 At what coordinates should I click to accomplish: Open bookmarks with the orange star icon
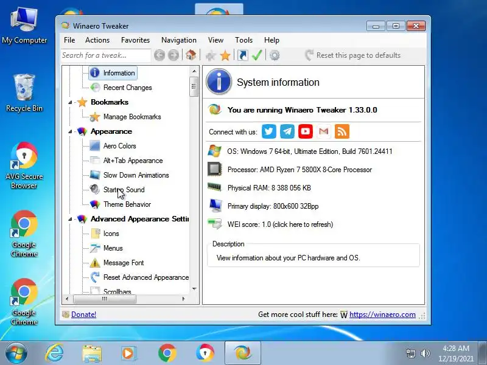(225, 55)
